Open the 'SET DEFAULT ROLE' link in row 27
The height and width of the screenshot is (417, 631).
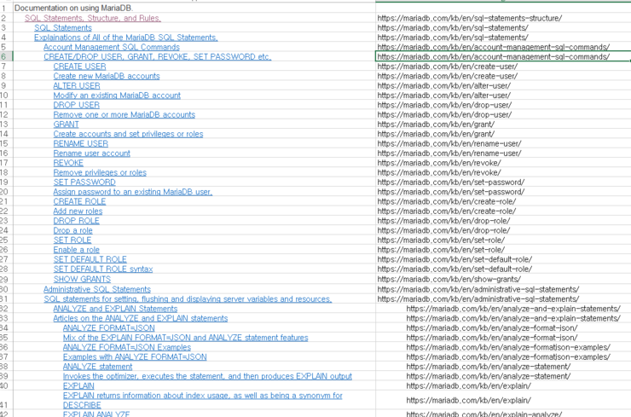90,259
